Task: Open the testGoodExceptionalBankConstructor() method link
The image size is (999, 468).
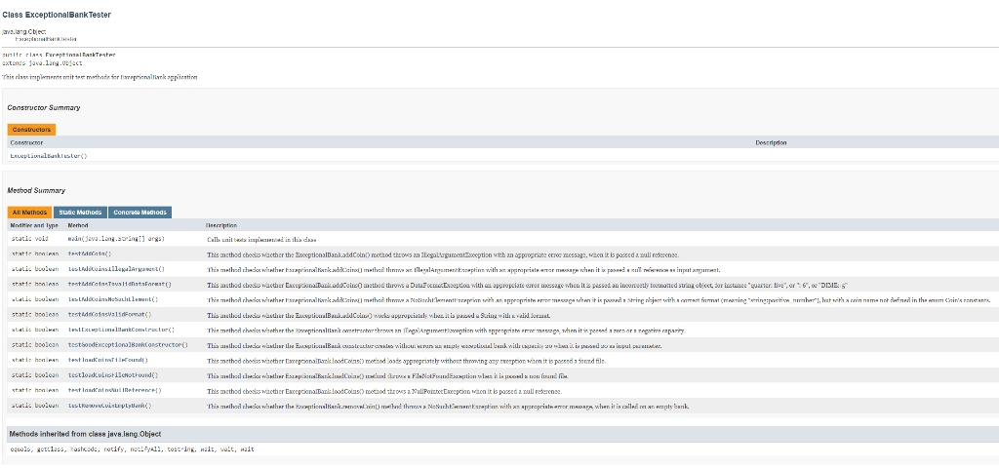Action: [x=128, y=344]
